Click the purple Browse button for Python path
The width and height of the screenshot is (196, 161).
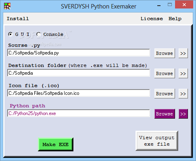[165, 114]
